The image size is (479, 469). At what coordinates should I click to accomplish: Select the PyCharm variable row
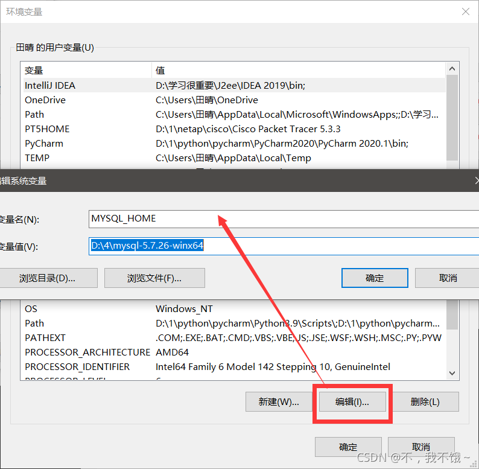[234, 144]
